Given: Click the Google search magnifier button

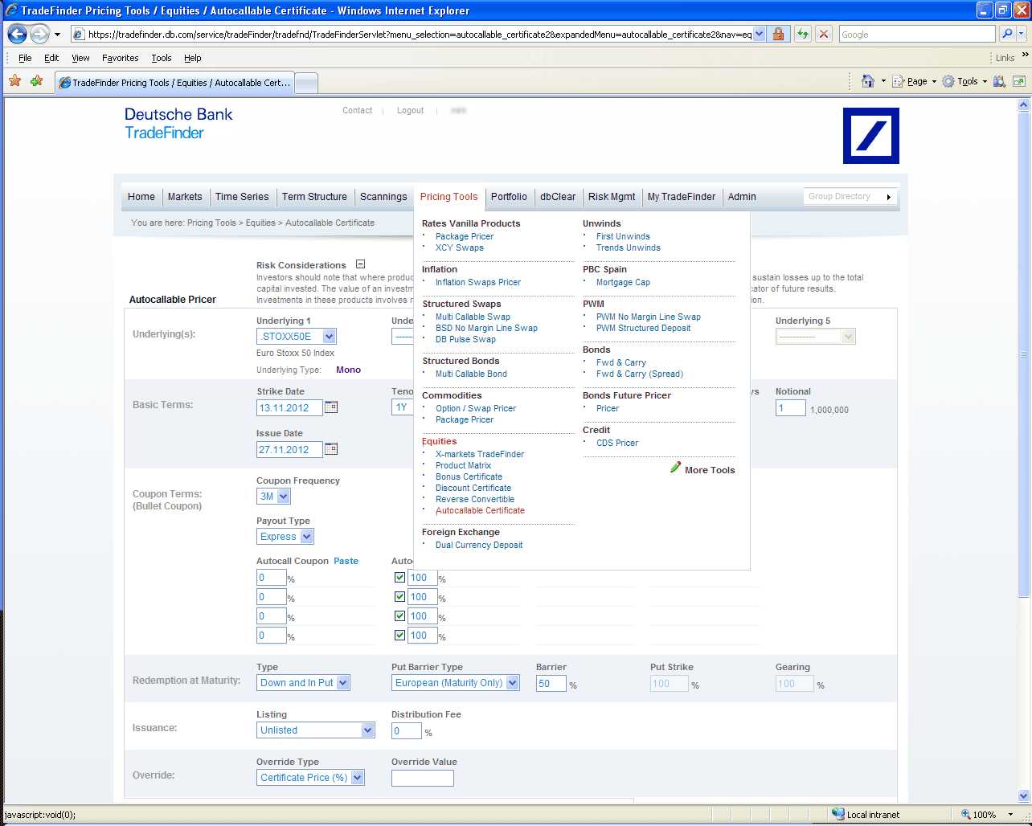Looking at the screenshot, I should click(1007, 34).
